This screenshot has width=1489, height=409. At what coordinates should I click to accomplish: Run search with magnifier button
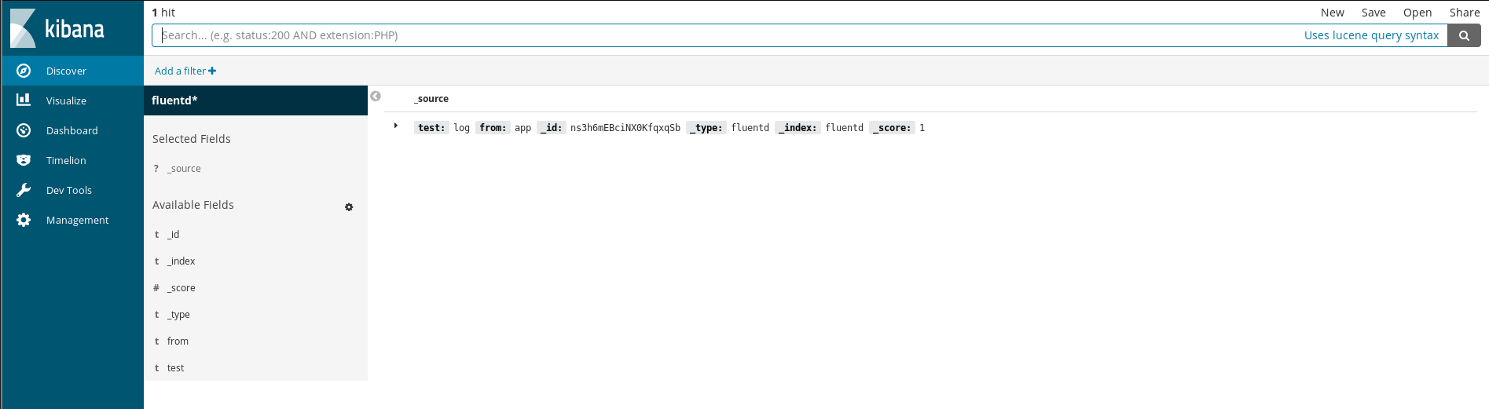(x=1464, y=35)
